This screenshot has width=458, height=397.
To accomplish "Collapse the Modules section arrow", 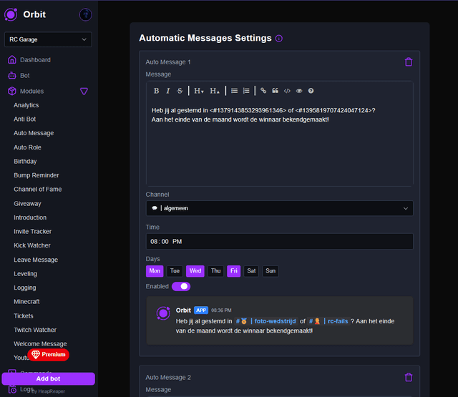I will tap(84, 92).
